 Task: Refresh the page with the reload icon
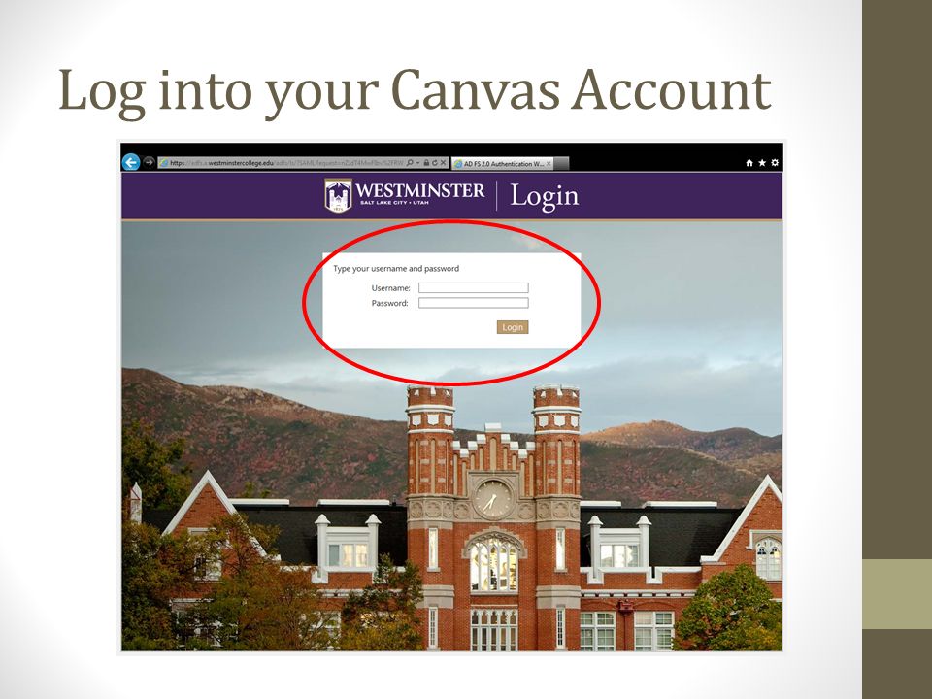point(435,163)
